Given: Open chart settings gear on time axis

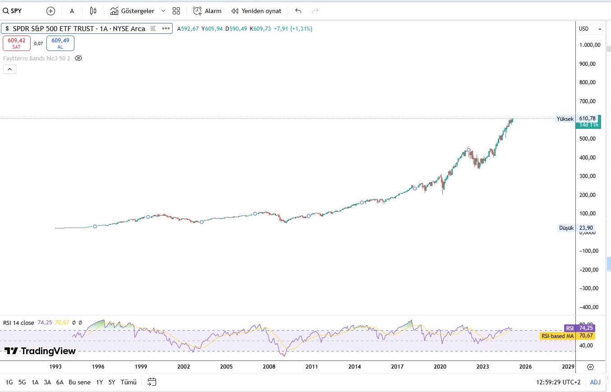Looking at the screenshot, I should tap(590, 367).
